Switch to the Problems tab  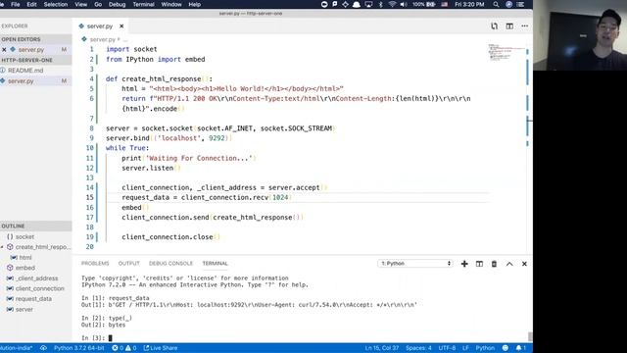95,264
